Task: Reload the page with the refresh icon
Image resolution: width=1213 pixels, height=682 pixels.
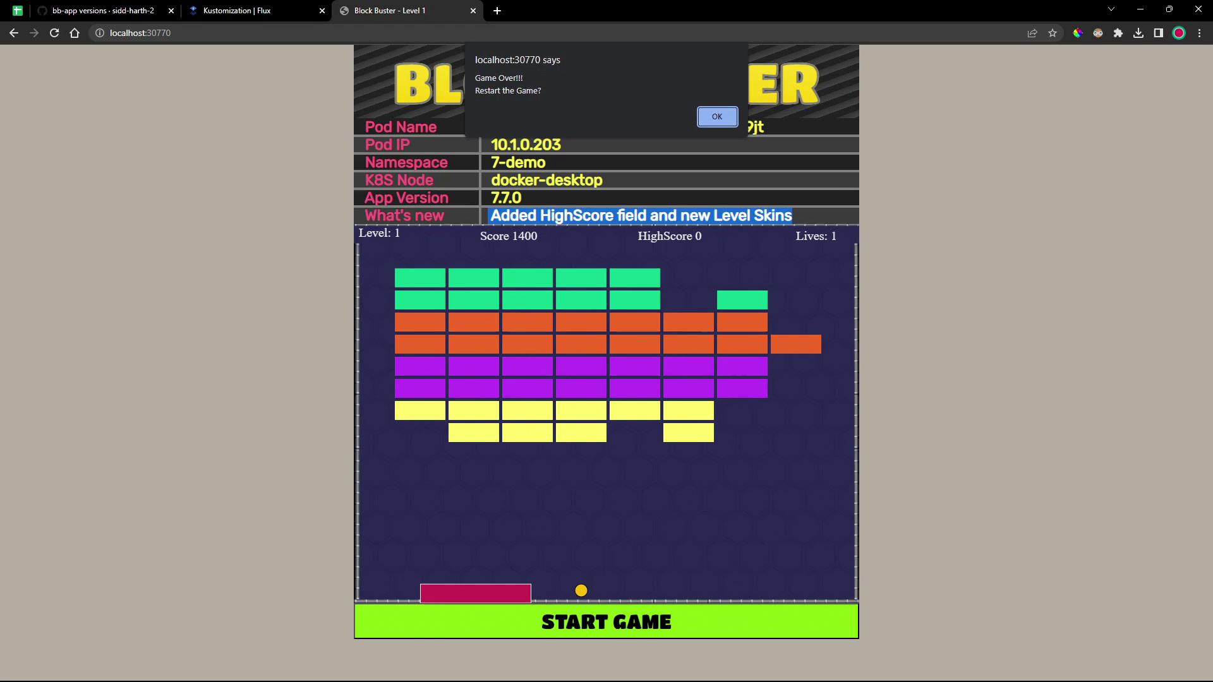Action: pos(54,33)
